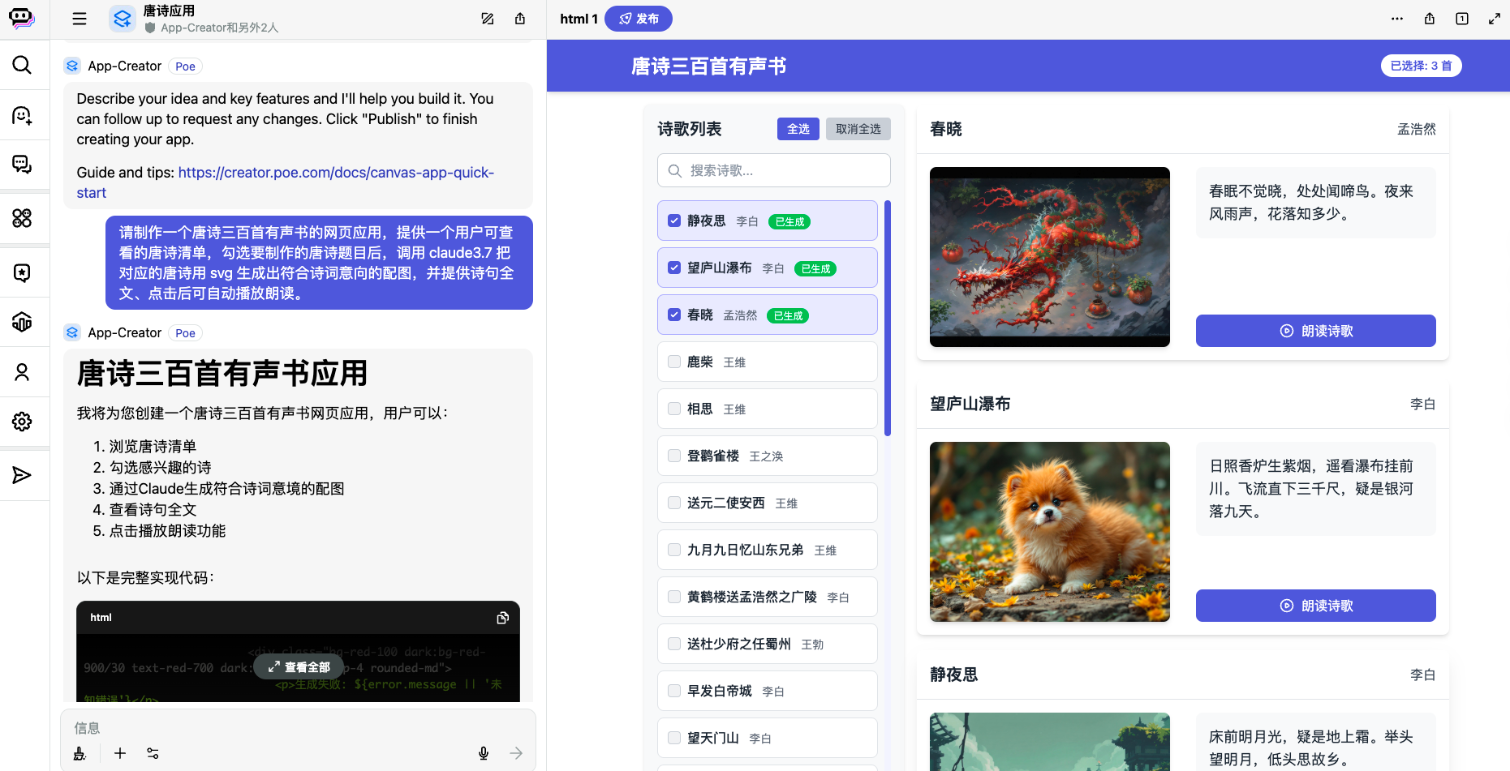The height and width of the screenshot is (771, 1510).
Task: Open the apps grid icon in sidebar
Action: click(22, 217)
